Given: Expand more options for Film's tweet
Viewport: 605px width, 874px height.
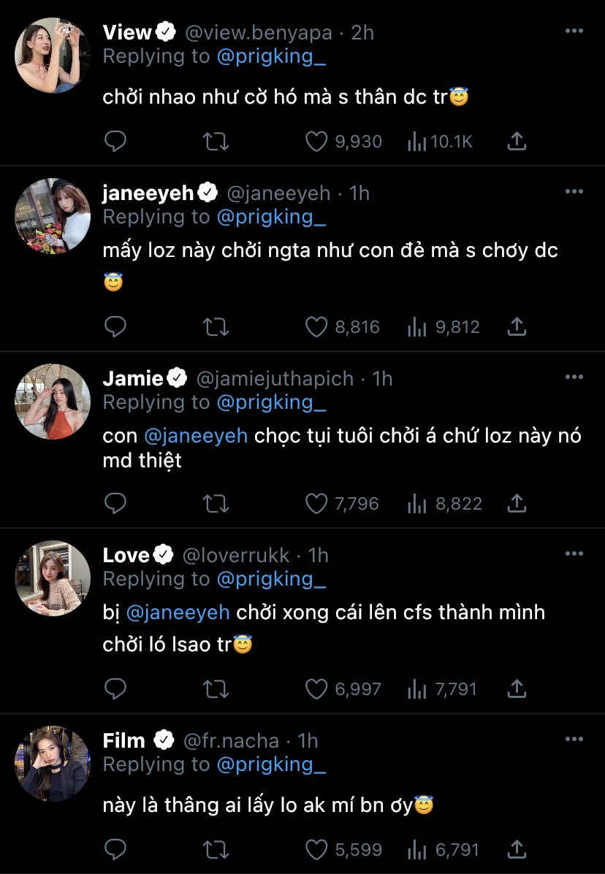Looking at the screenshot, I should click(574, 739).
